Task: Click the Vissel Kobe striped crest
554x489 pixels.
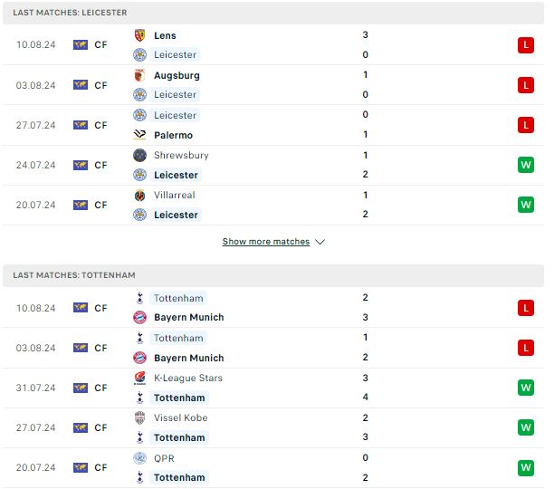Action: tap(140, 417)
